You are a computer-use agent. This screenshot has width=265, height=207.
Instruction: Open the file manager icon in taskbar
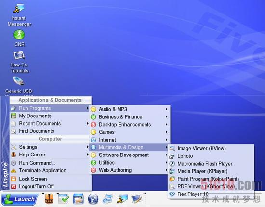79,199
